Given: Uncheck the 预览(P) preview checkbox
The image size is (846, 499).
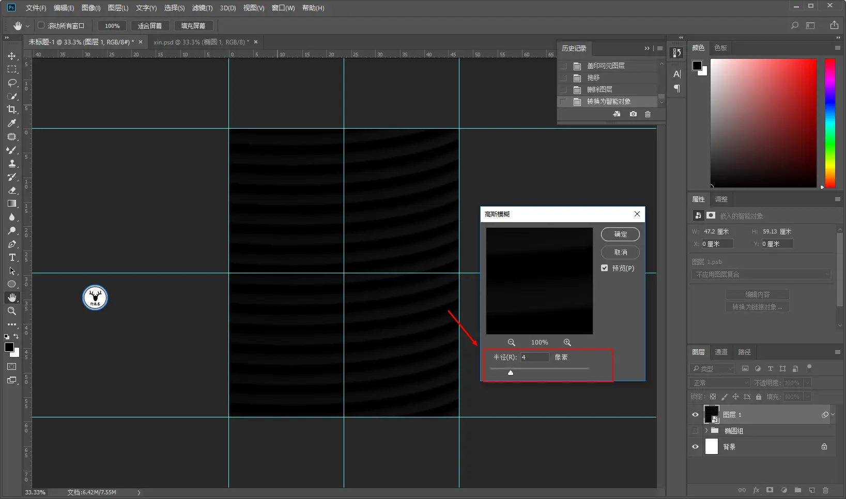Looking at the screenshot, I should [605, 268].
